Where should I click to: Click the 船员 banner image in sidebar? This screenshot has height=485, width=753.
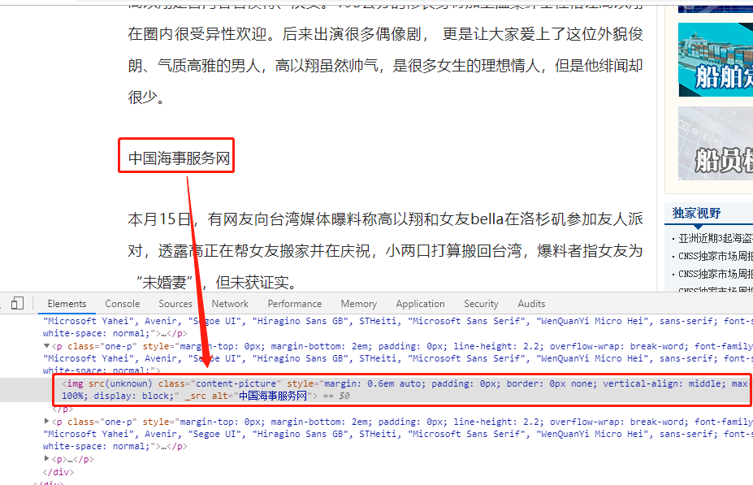(716, 144)
